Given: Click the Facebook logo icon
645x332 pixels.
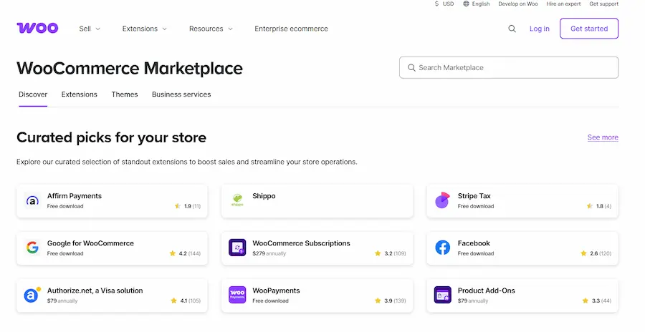Looking at the screenshot, I should coord(443,248).
